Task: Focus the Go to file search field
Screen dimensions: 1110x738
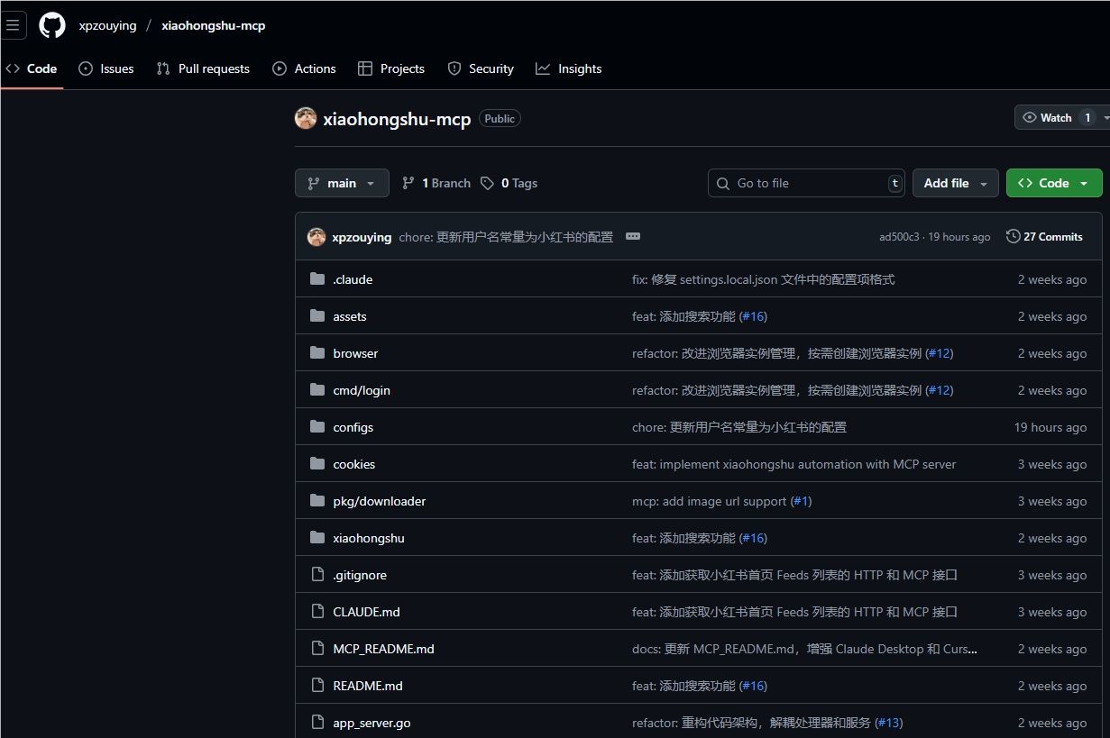Action: coord(807,183)
